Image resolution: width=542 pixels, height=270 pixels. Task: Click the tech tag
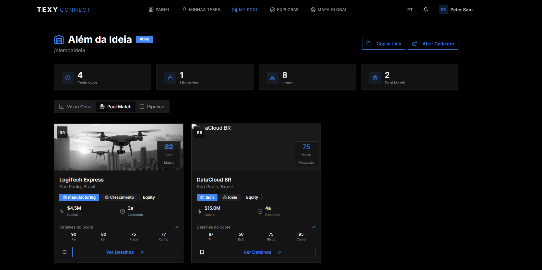coord(207,197)
